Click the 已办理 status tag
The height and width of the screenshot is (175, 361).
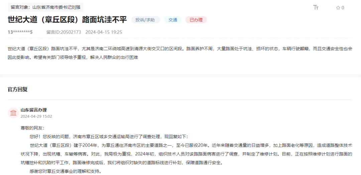(x=196, y=20)
